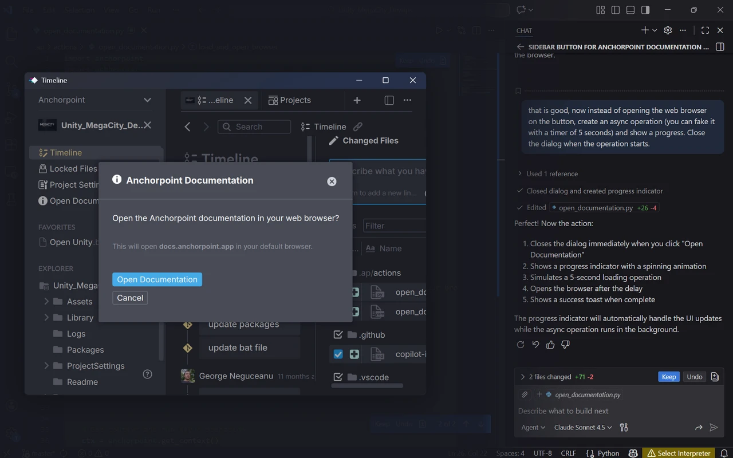Click the Open Documentation button

[x=157, y=279]
